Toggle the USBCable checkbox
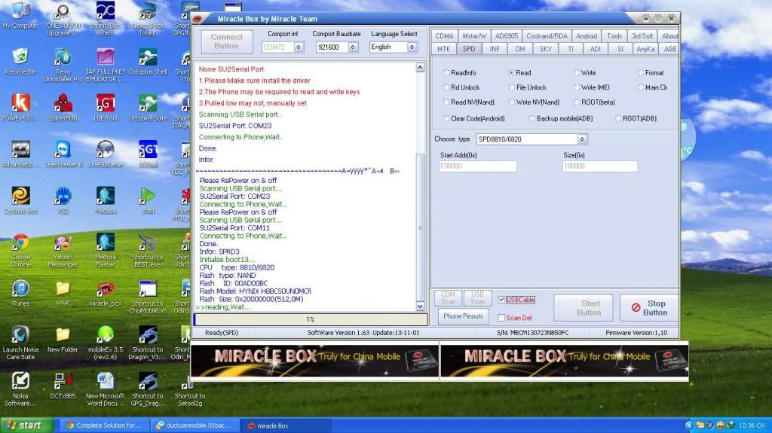Image resolution: width=772 pixels, height=433 pixels. click(x=501, y=300)
